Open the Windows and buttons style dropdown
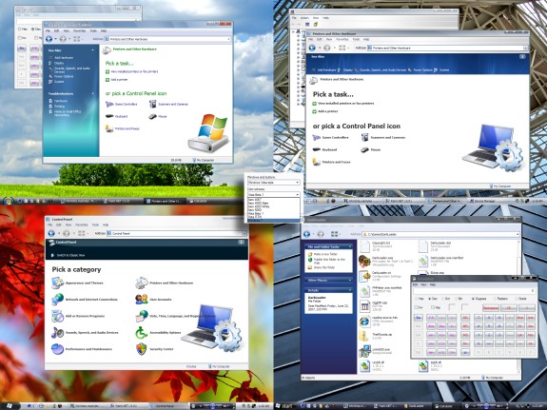 (274, 183)
